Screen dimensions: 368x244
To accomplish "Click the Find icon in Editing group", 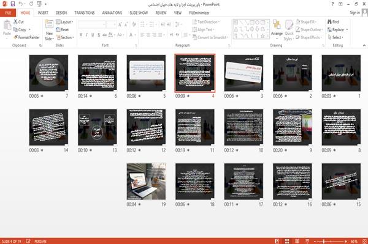I will [x=329, y=22].
